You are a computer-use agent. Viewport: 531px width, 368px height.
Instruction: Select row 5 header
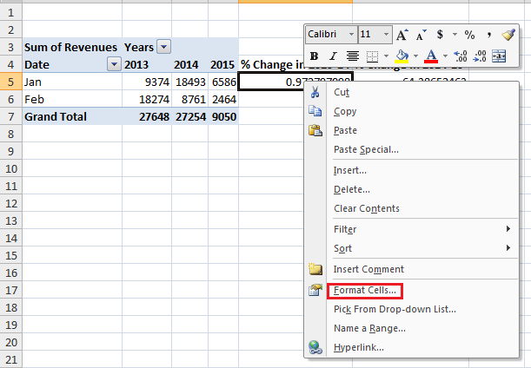[10, 82]
